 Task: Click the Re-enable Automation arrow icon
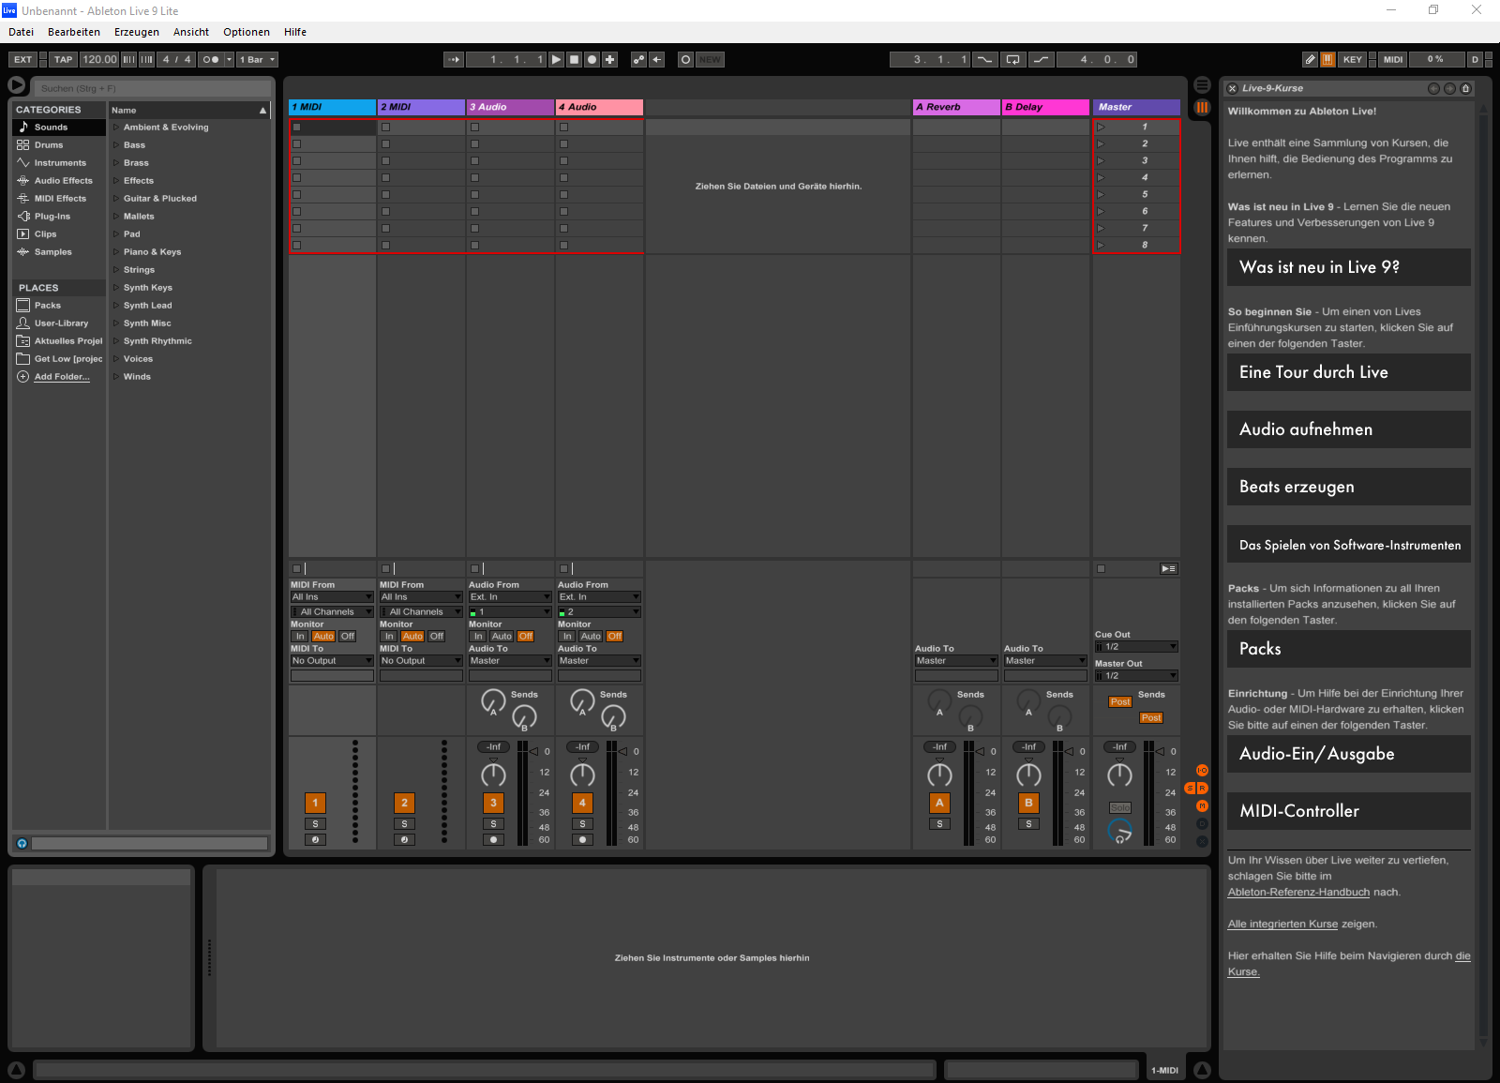[x=657, y=59]
